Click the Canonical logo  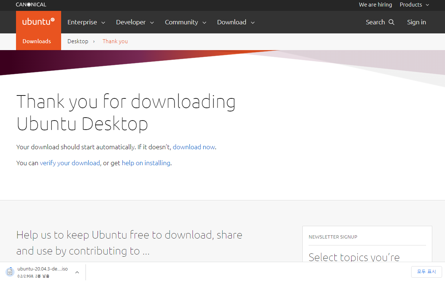(31, 5)
